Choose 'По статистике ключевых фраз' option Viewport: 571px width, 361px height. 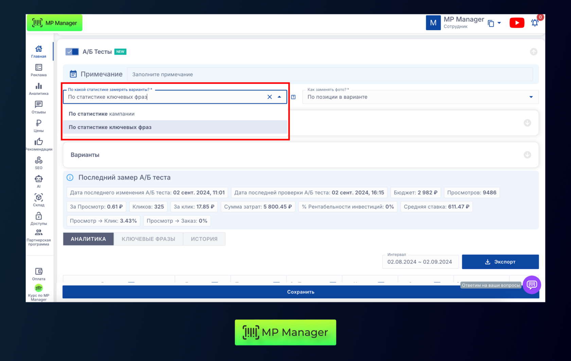click(x=110, y=127)
